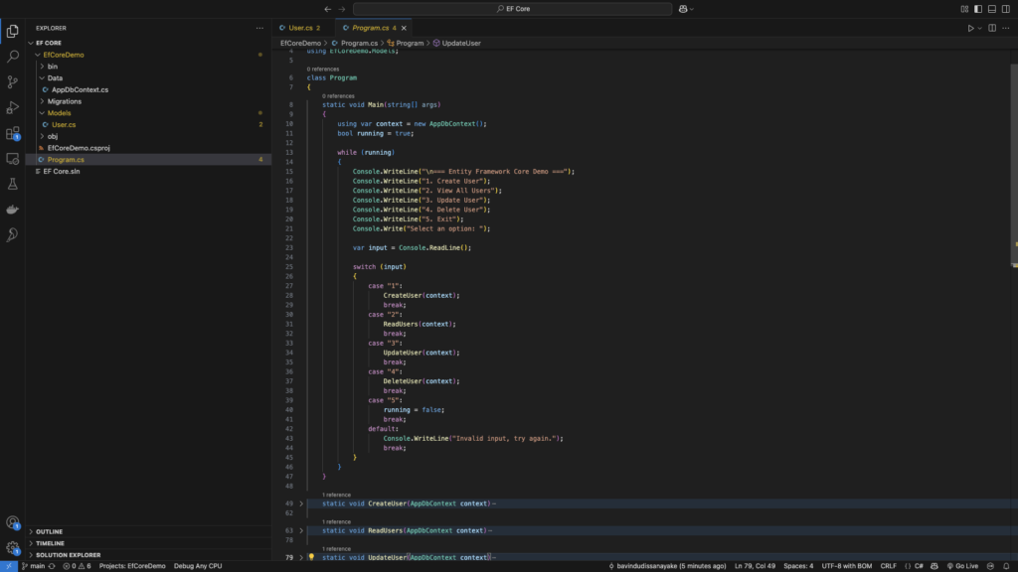Open the Search view in the activity bar

point(12,57)
